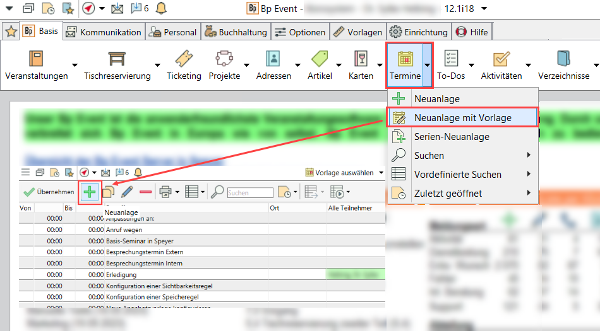Click the Veranstaltungen notebook icon
Screen dimensions: 600x331
[x=36, y=59]
